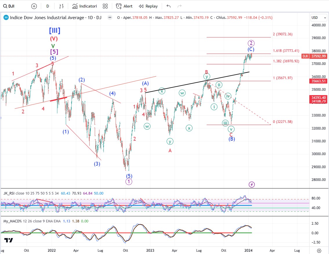Screen dimensions: 329x254
Task: Select the green circled iii wave label
Action: coord(225,123)
